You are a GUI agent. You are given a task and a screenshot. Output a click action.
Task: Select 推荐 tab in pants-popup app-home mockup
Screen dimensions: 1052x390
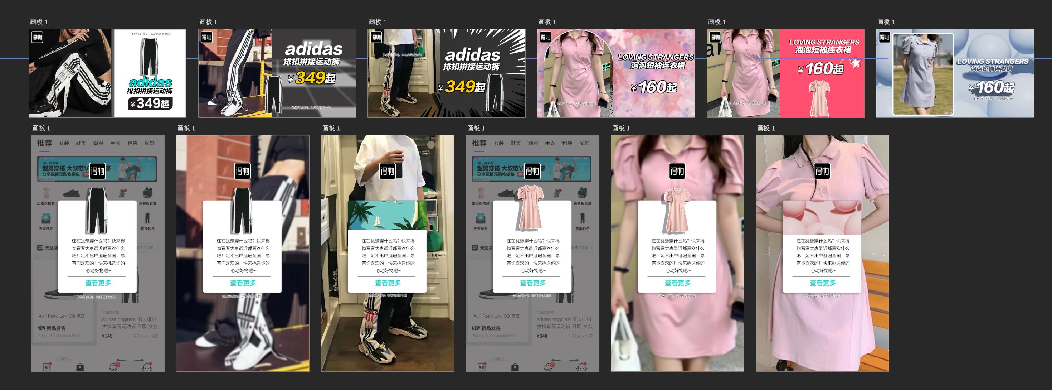pyautogui.click(x=44, y=143)
